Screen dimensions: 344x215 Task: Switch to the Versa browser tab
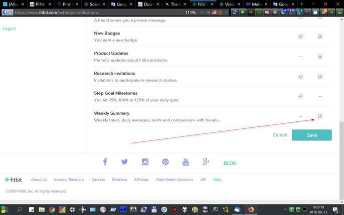230,4
